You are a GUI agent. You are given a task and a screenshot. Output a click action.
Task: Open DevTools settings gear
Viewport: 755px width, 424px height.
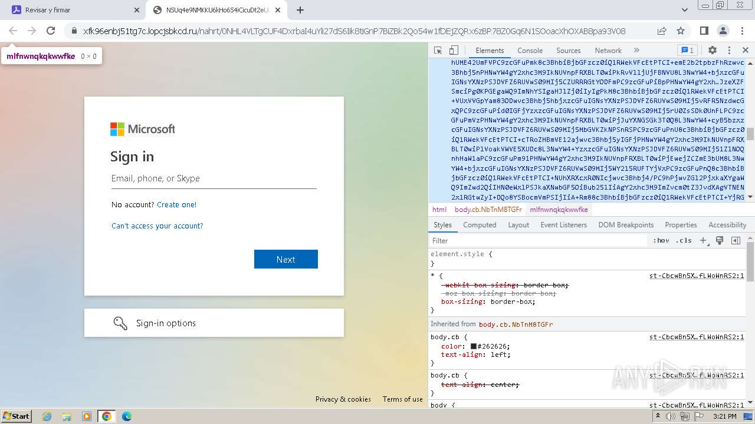coord(713,51)
